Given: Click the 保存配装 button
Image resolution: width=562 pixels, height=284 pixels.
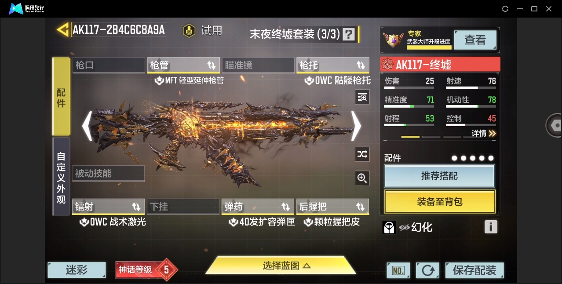Looking at the screenshot, I should coord(474,270).
